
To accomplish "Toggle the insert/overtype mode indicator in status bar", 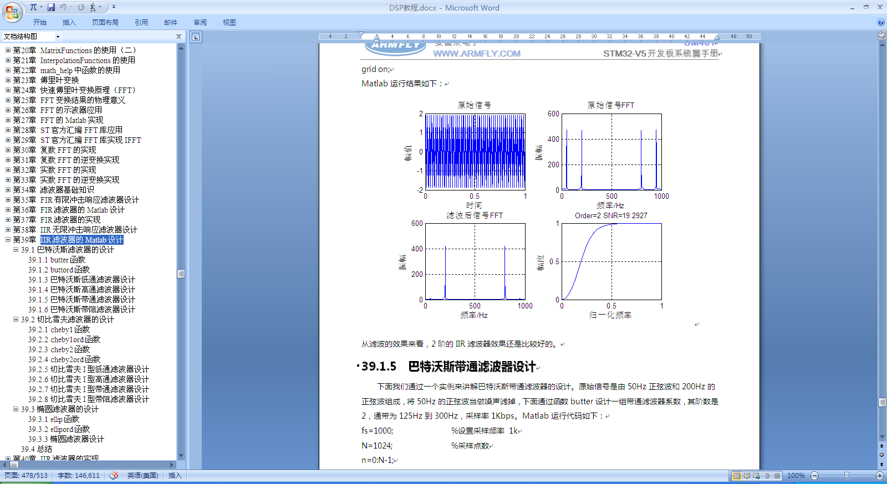I will click(x=175, y=476).
